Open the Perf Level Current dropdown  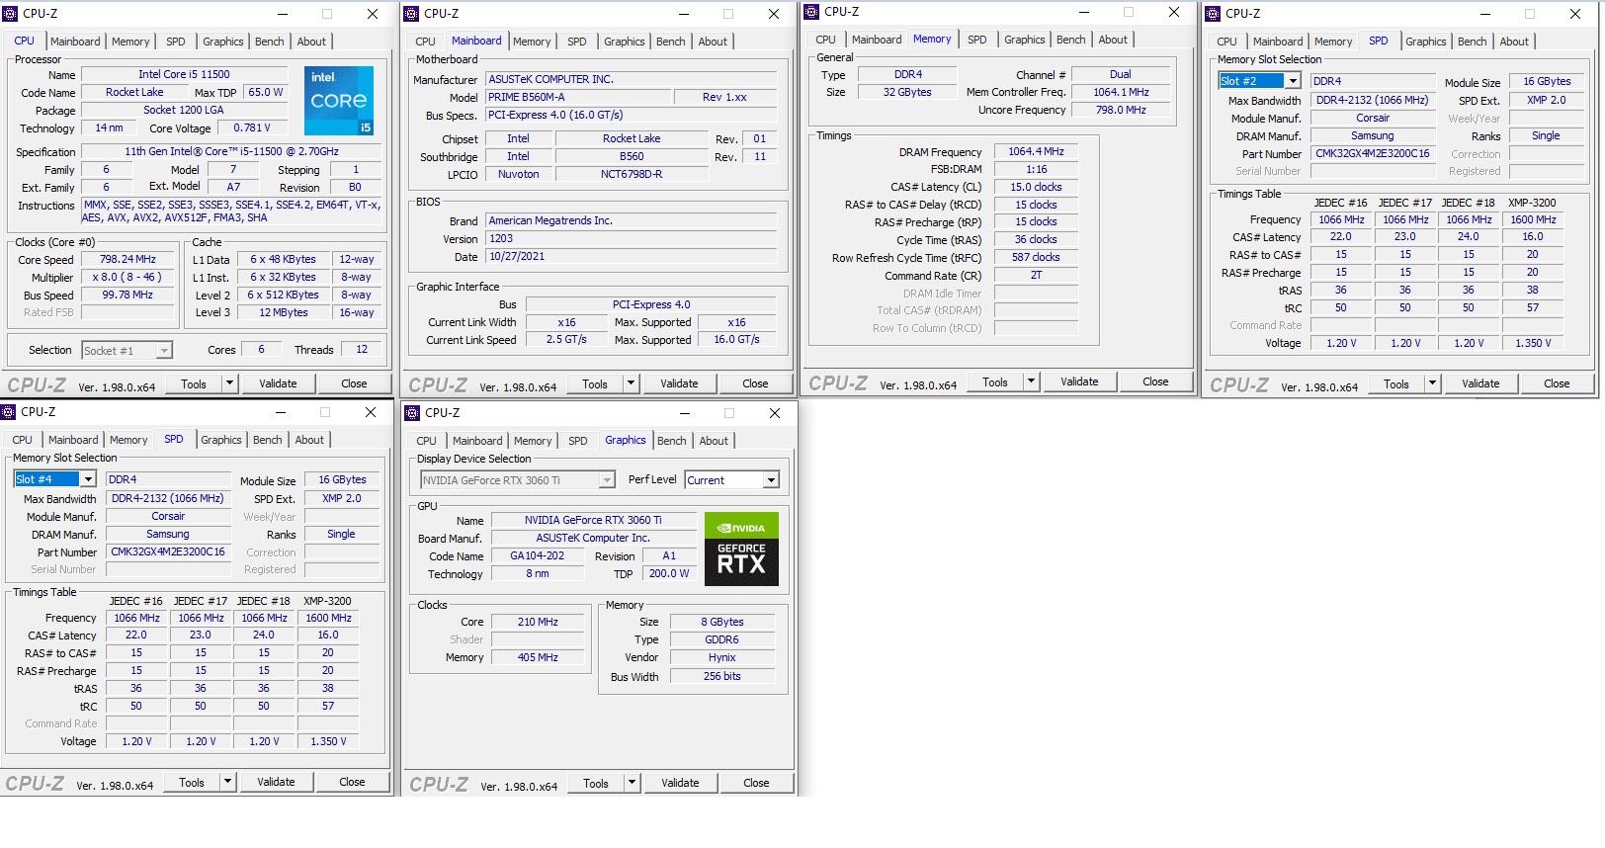(x=771, y=480)
